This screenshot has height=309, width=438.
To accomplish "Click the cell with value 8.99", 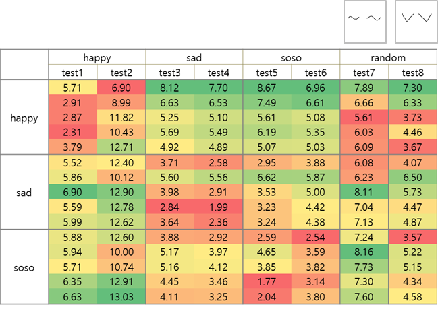I will (121, 102).
